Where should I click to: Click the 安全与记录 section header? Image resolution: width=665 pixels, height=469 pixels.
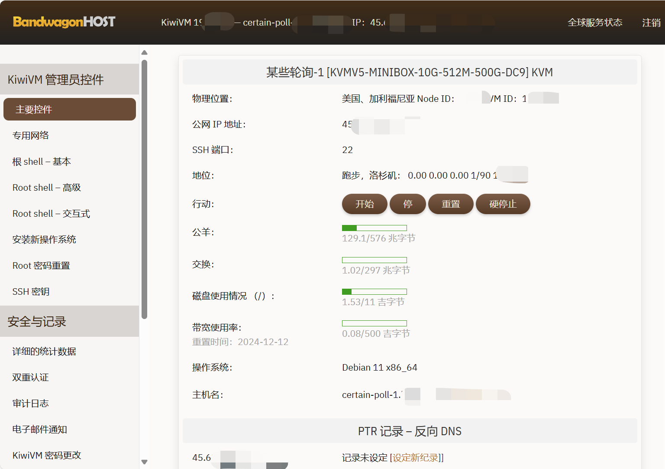click(69, 322)
